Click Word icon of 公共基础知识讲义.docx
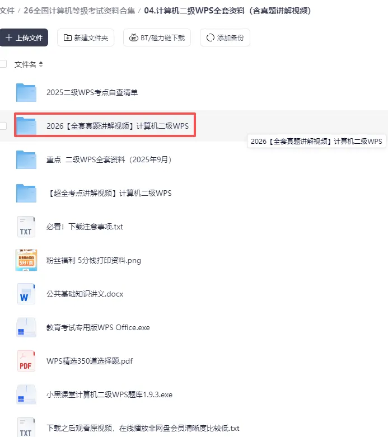Viewport: 388px width, 437px height. tap(26, 294)
